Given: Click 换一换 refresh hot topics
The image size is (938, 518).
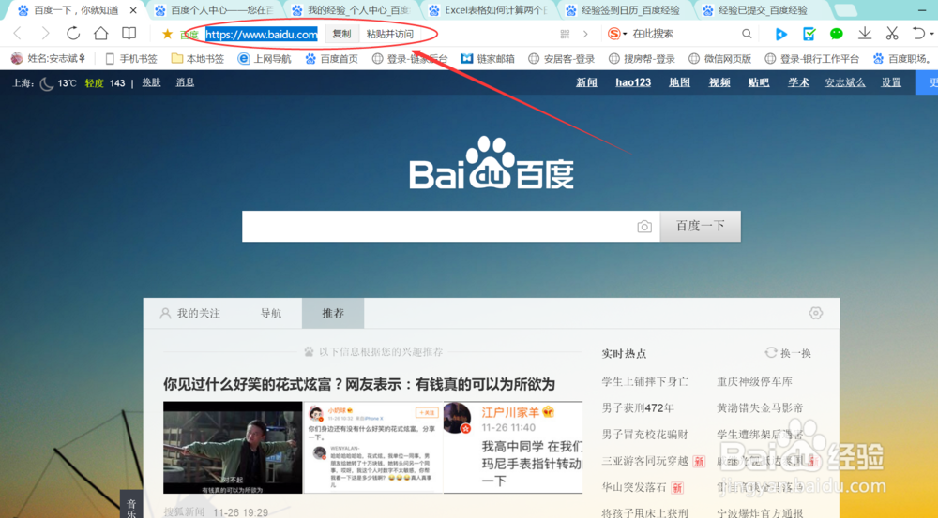Looking at the screenshot, I should pyautogui.click(x=788, y=353).
